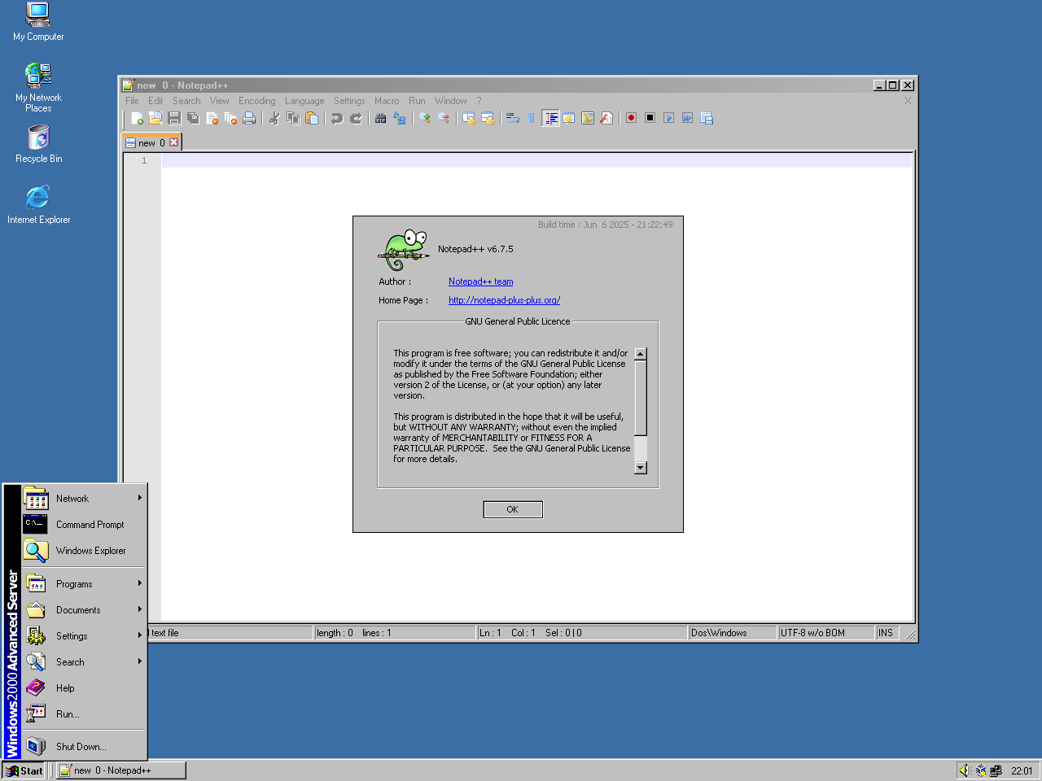The width and height of the screenshot is (1042, 781).
Task: Click the Cut scissors icon
Action: [x=274, y=118]
